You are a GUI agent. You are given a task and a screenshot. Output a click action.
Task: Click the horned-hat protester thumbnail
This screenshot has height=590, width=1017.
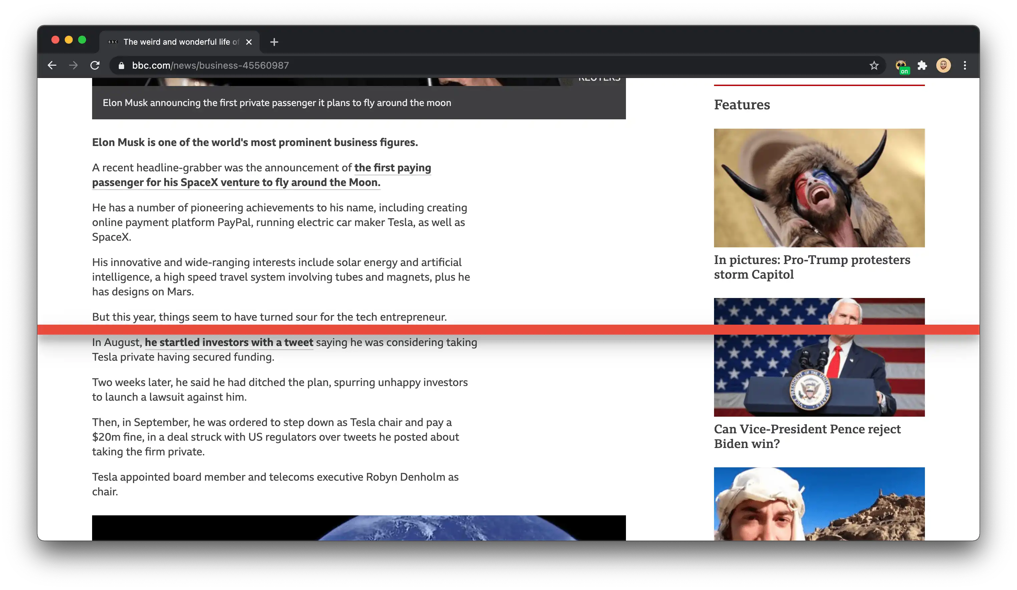point(819,188)
